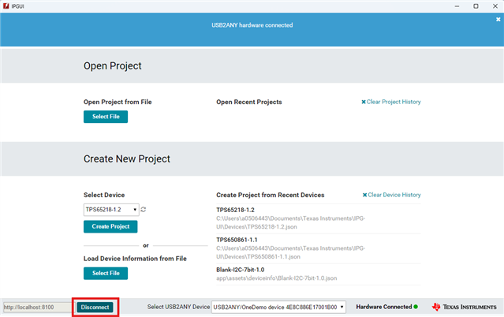Click Select File under Open Project from File
This screenshot has width=504, height=317.
pyautogui.click(x=106, y=117)
